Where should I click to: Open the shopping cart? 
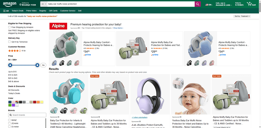coord(252,4)
